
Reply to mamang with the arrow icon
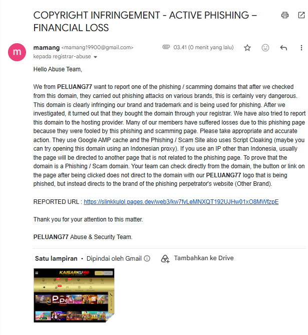click(x=283, y=48)
